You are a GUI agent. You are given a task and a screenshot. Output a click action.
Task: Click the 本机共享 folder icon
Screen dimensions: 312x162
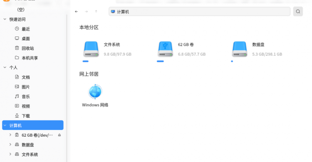pyautogui.click(x=17, y=58)
